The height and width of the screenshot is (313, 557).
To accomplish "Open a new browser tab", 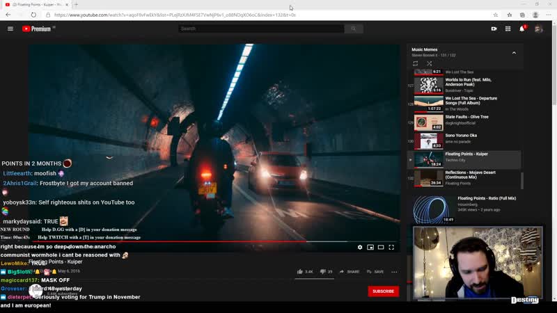I will point(76,5).
